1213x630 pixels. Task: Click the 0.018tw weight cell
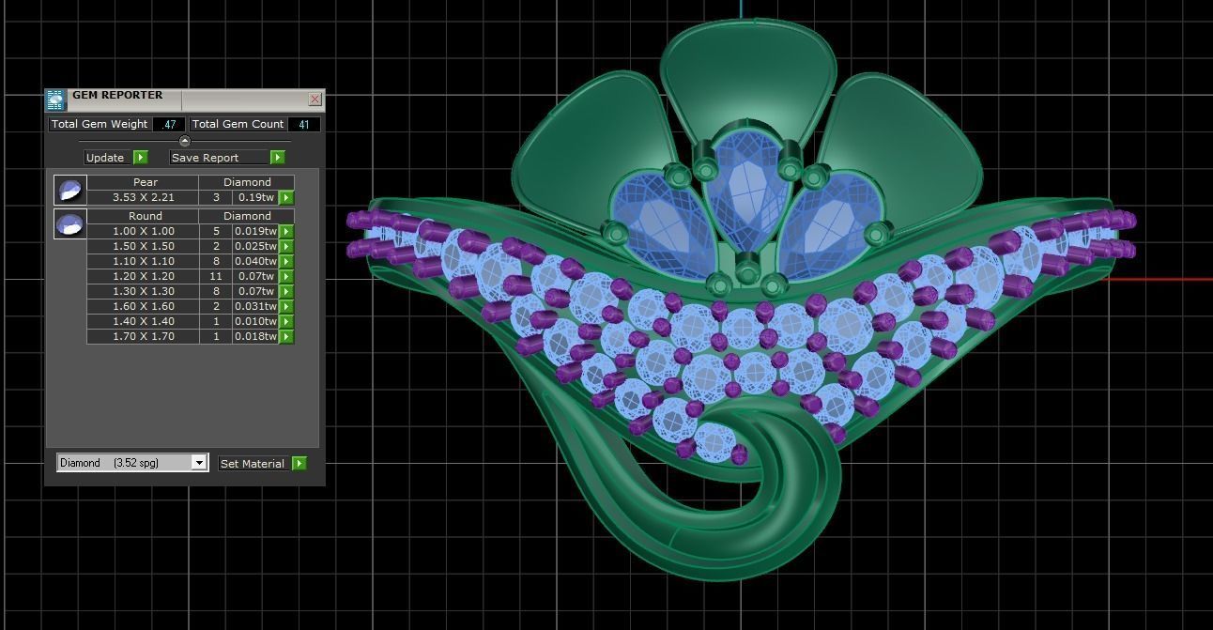pyautogui.click(x=256, y=336)
